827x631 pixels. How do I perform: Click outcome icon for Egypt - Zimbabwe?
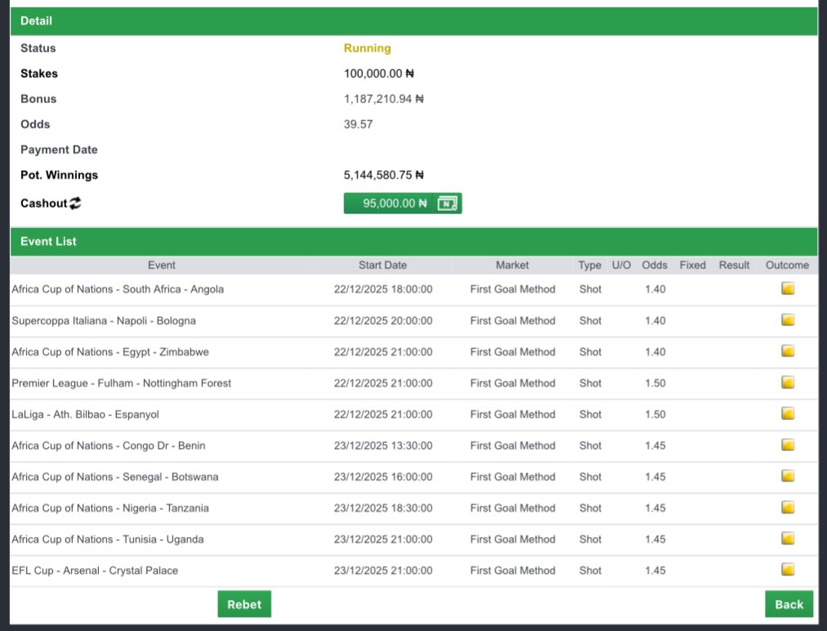point(788,351)
